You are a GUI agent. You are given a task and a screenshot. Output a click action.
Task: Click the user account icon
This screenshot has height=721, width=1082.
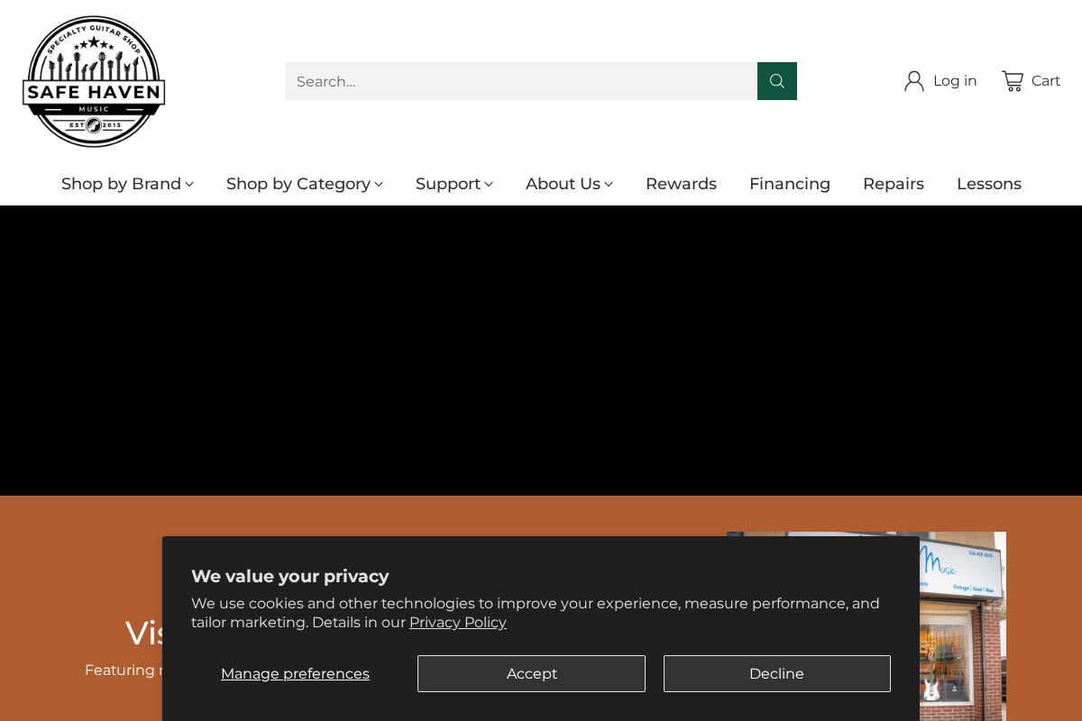tap(914, 81)
